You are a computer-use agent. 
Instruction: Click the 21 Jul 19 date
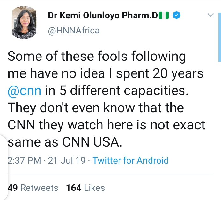click(x=66, y=160)
